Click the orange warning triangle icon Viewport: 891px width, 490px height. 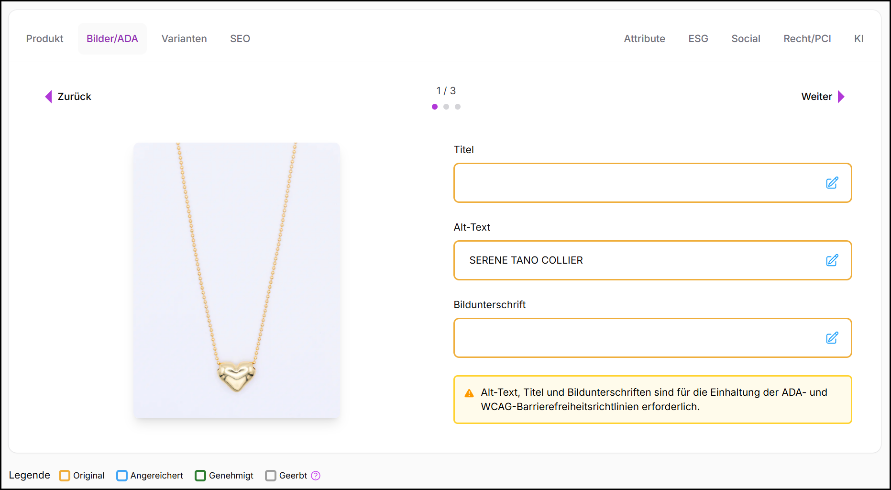tap(469, 393)
